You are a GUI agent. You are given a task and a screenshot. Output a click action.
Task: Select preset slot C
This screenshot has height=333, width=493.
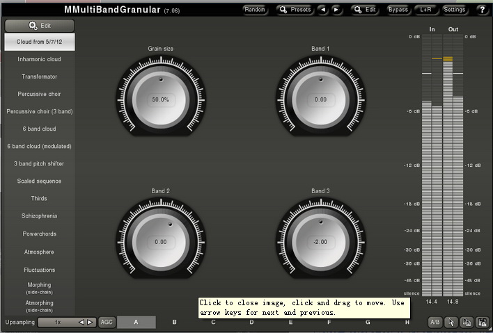(x=213, y=322)
